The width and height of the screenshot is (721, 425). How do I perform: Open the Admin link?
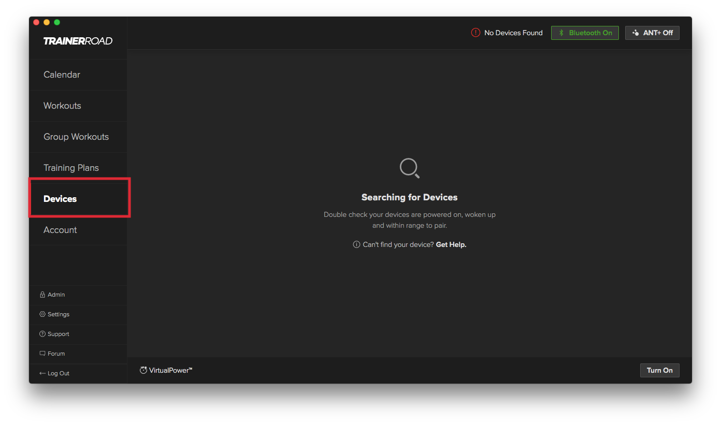[78, 295]
